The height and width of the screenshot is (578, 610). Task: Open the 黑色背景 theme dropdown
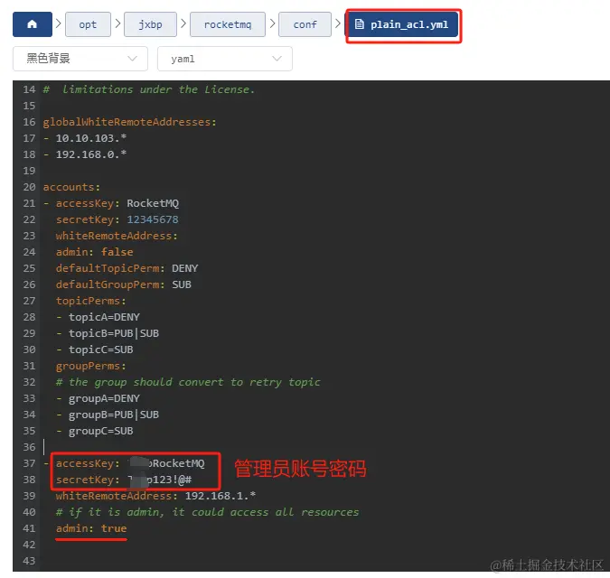80,59
